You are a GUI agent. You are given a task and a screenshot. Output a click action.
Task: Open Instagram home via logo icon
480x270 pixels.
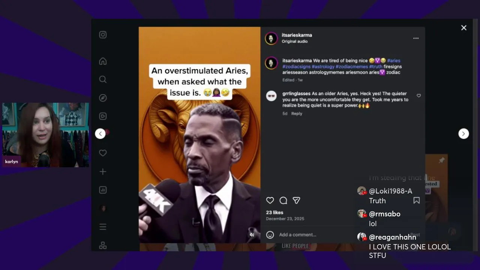103,35
